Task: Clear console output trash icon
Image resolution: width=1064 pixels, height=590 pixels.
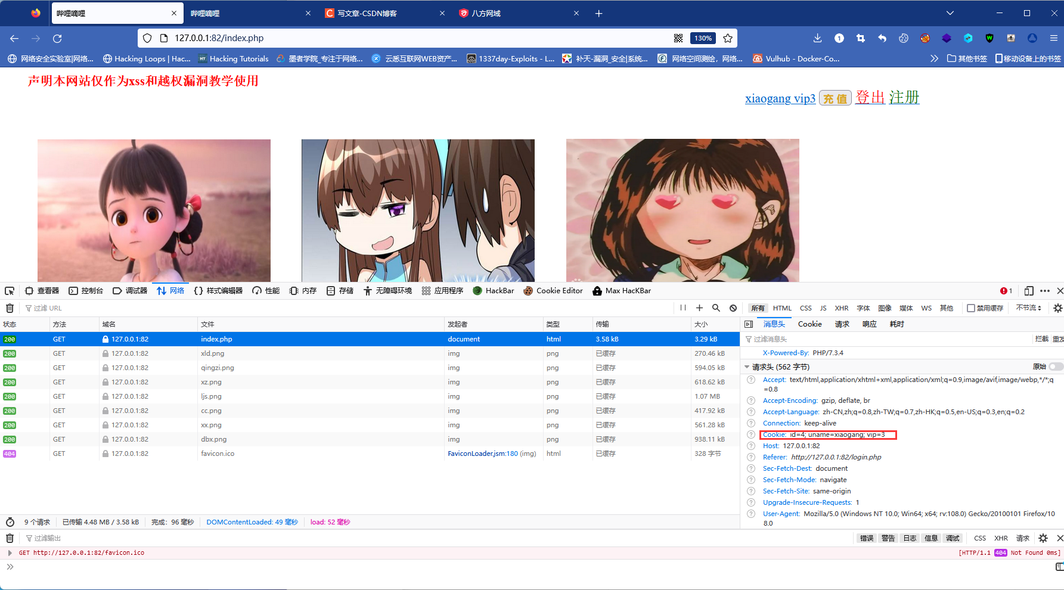Action: 10,538
